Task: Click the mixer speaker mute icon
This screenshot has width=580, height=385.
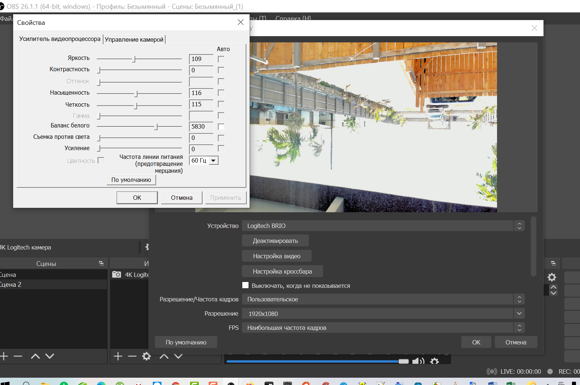Action: (418, 361)
